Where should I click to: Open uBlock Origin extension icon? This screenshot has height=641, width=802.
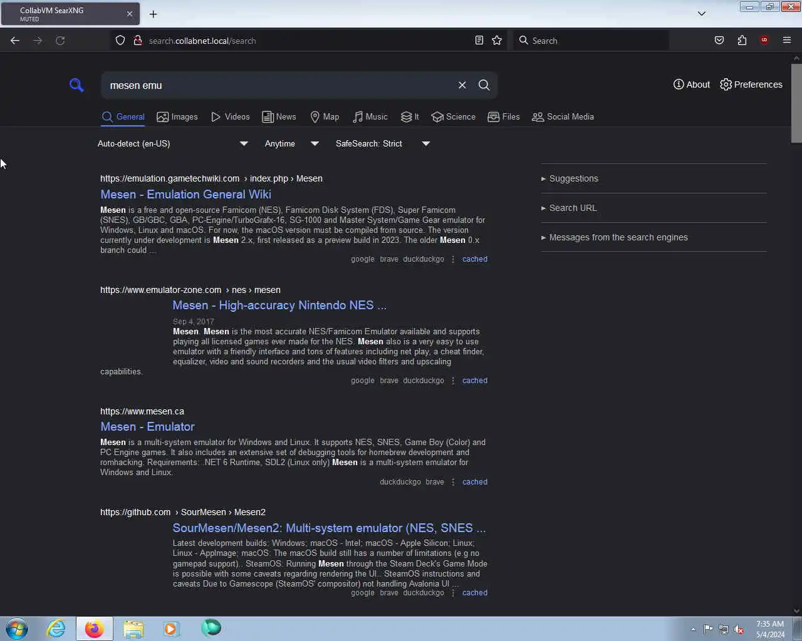point(764,41)
